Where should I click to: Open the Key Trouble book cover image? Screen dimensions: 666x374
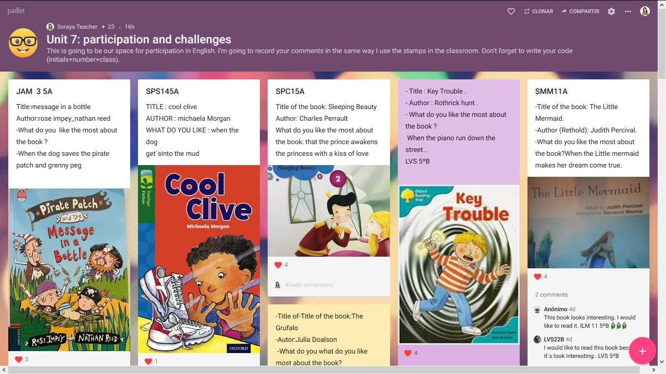(x=458, y=265)
